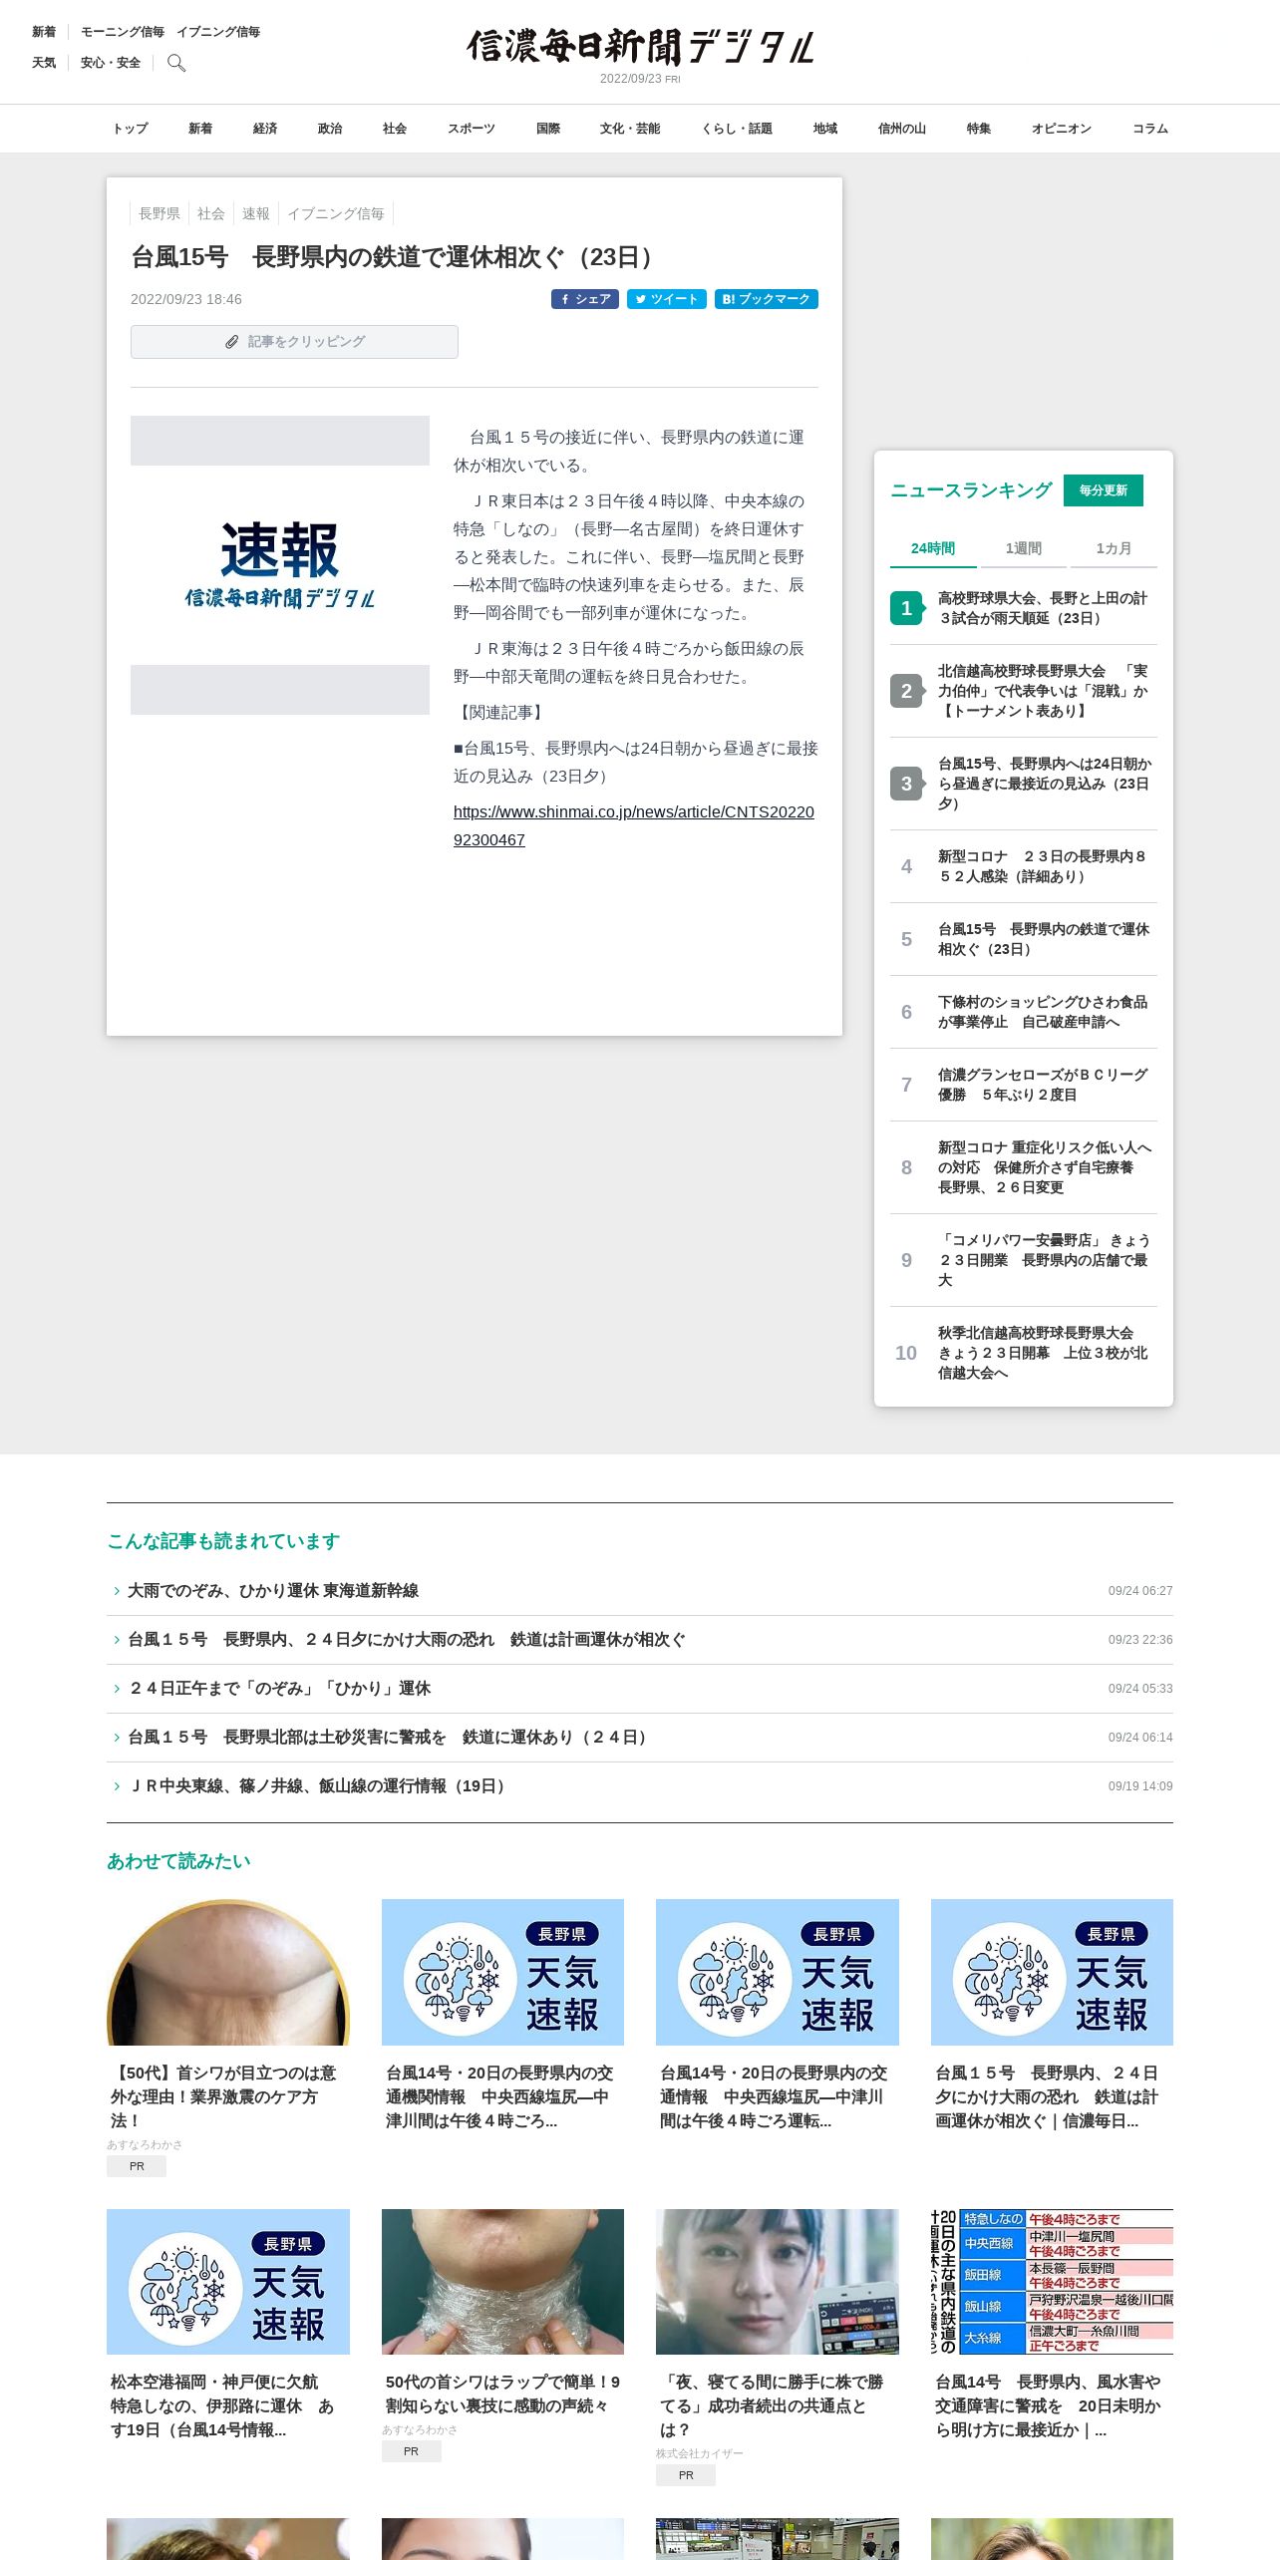Click the イブニング信毎 article tag

336,213
